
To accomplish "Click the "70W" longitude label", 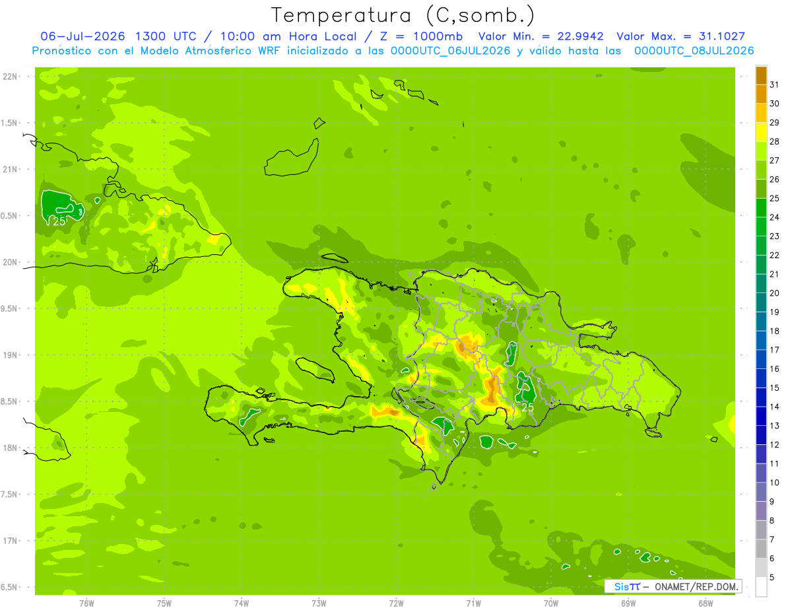I will click(x=551, y=603).
